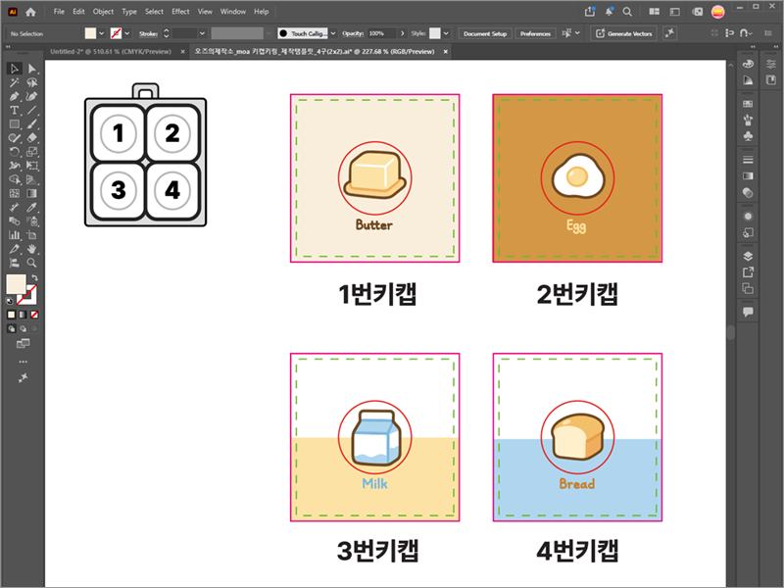Activate the Type tool
Image resolution: width=784 pixels, height=588 pixels.
point(15,110)
